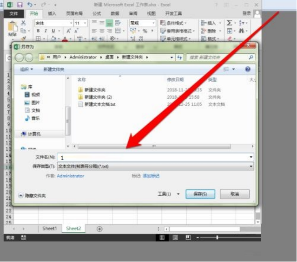Switch to the 公式 ribbon tab

coord(97,13)
